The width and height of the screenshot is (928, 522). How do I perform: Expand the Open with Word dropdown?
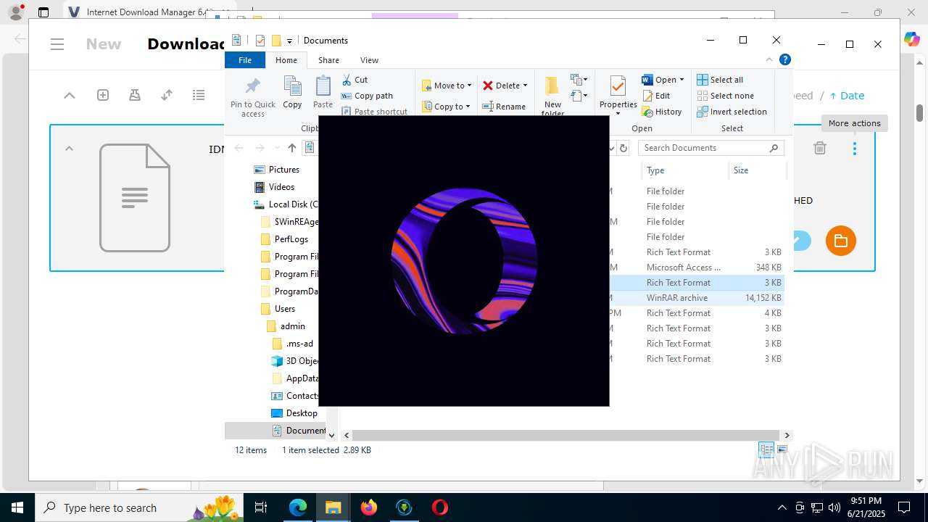coord(681,80)
